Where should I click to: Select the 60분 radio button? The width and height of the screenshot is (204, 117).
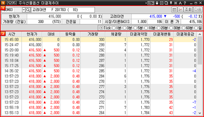pyautogui.click(x=184, y=28)
